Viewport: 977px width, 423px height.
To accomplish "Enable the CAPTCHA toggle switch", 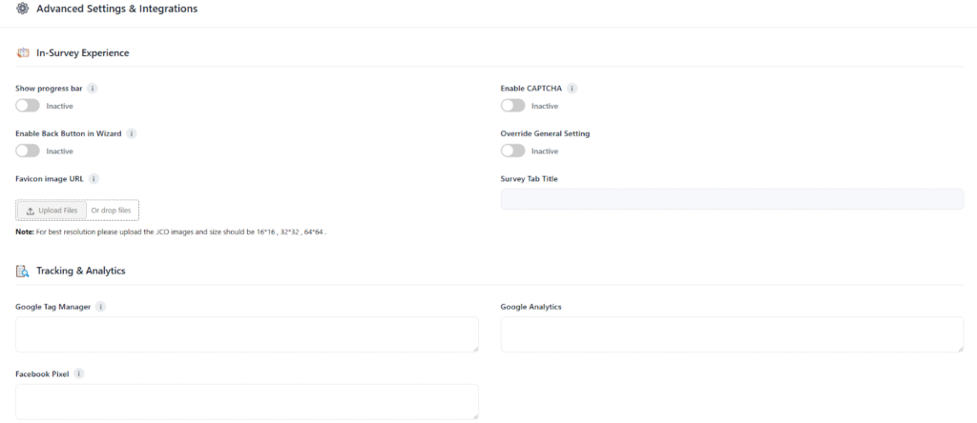I will [x=512, y=106].
